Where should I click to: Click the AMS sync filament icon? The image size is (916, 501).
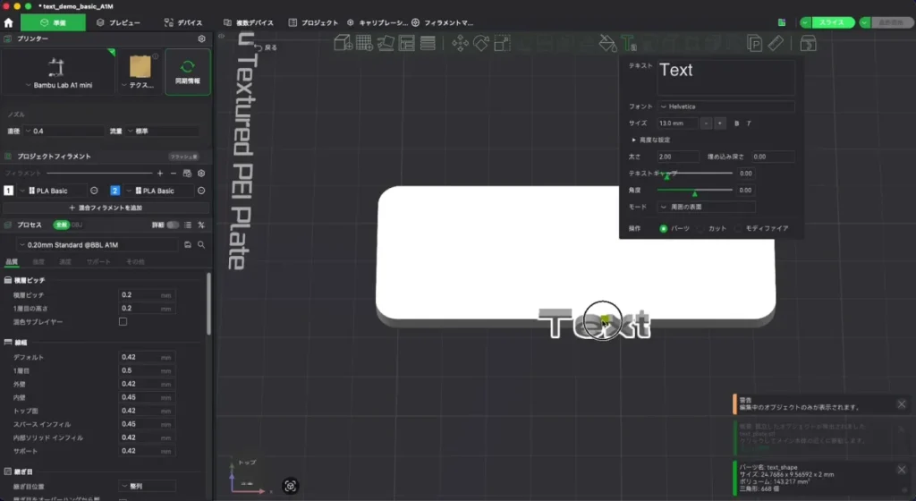[187, 174]
